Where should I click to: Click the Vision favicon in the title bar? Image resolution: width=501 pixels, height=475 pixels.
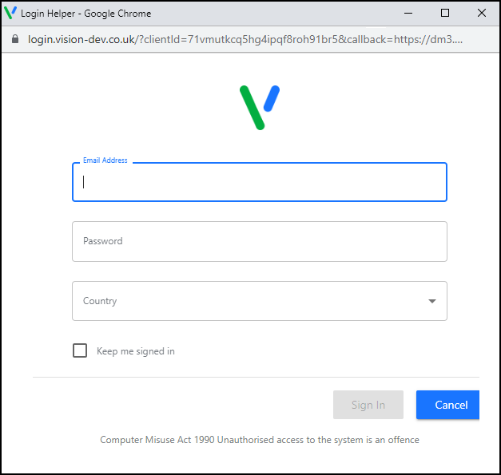pyautogui.click(x=10, y=13)
